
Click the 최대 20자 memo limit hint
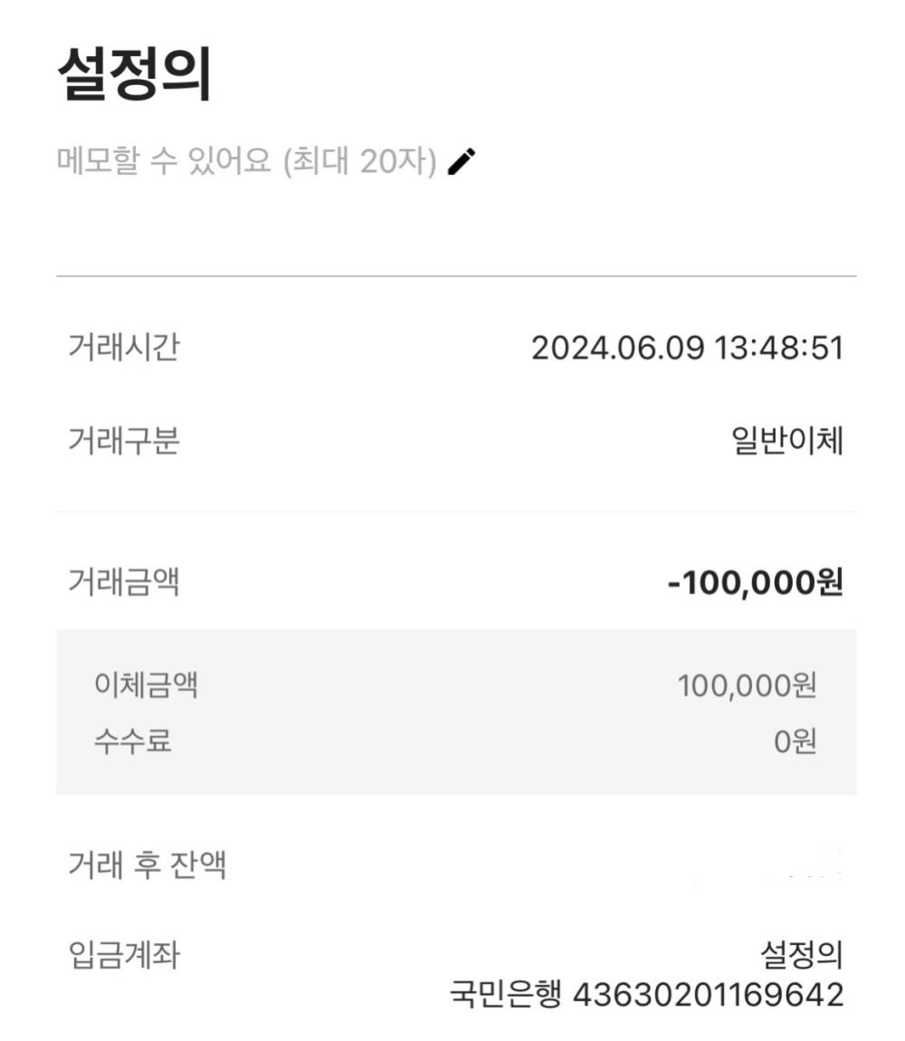coord(360,162)
